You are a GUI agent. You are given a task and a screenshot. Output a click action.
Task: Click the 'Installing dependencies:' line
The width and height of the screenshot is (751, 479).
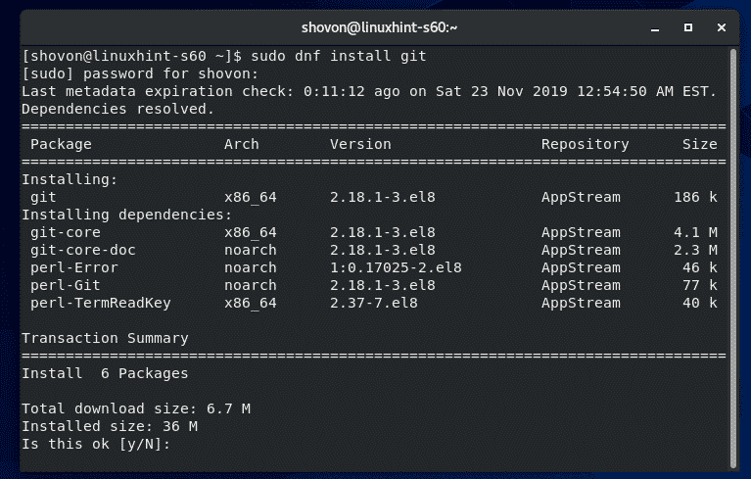[x=125, y=215]
